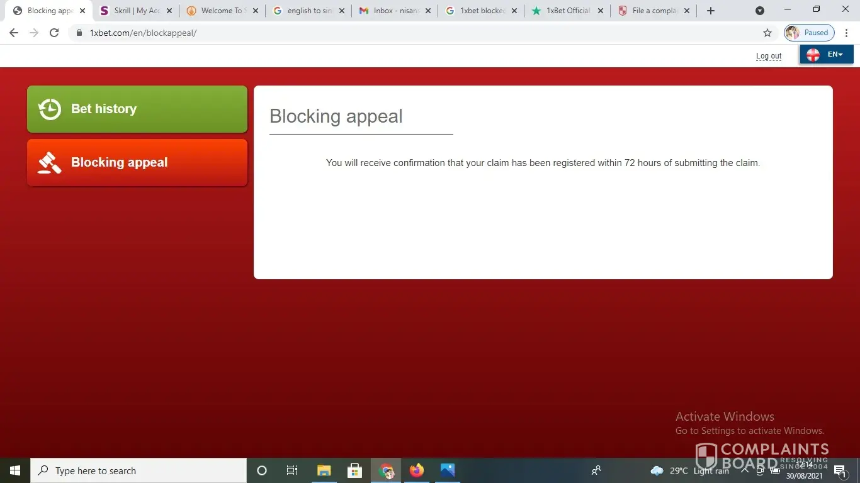Open the Photos app from the taskbar
This screenshot has height=483, width=860.
(x=448, y=470)
